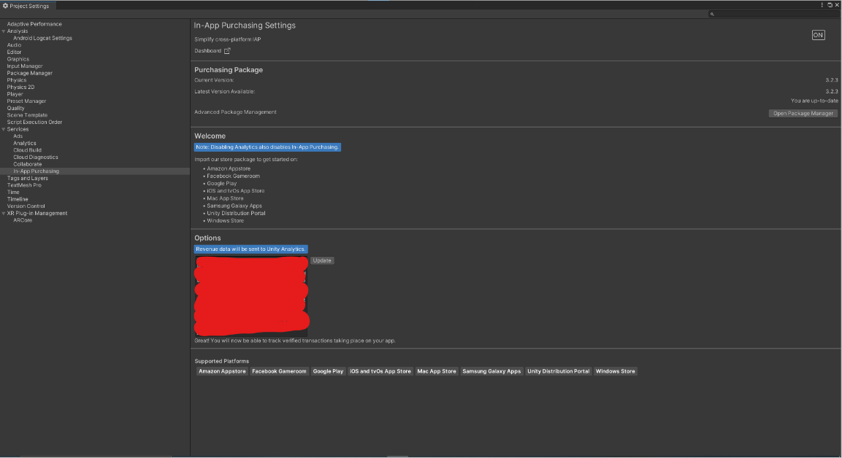Select Timeline settings

point(18,199)
